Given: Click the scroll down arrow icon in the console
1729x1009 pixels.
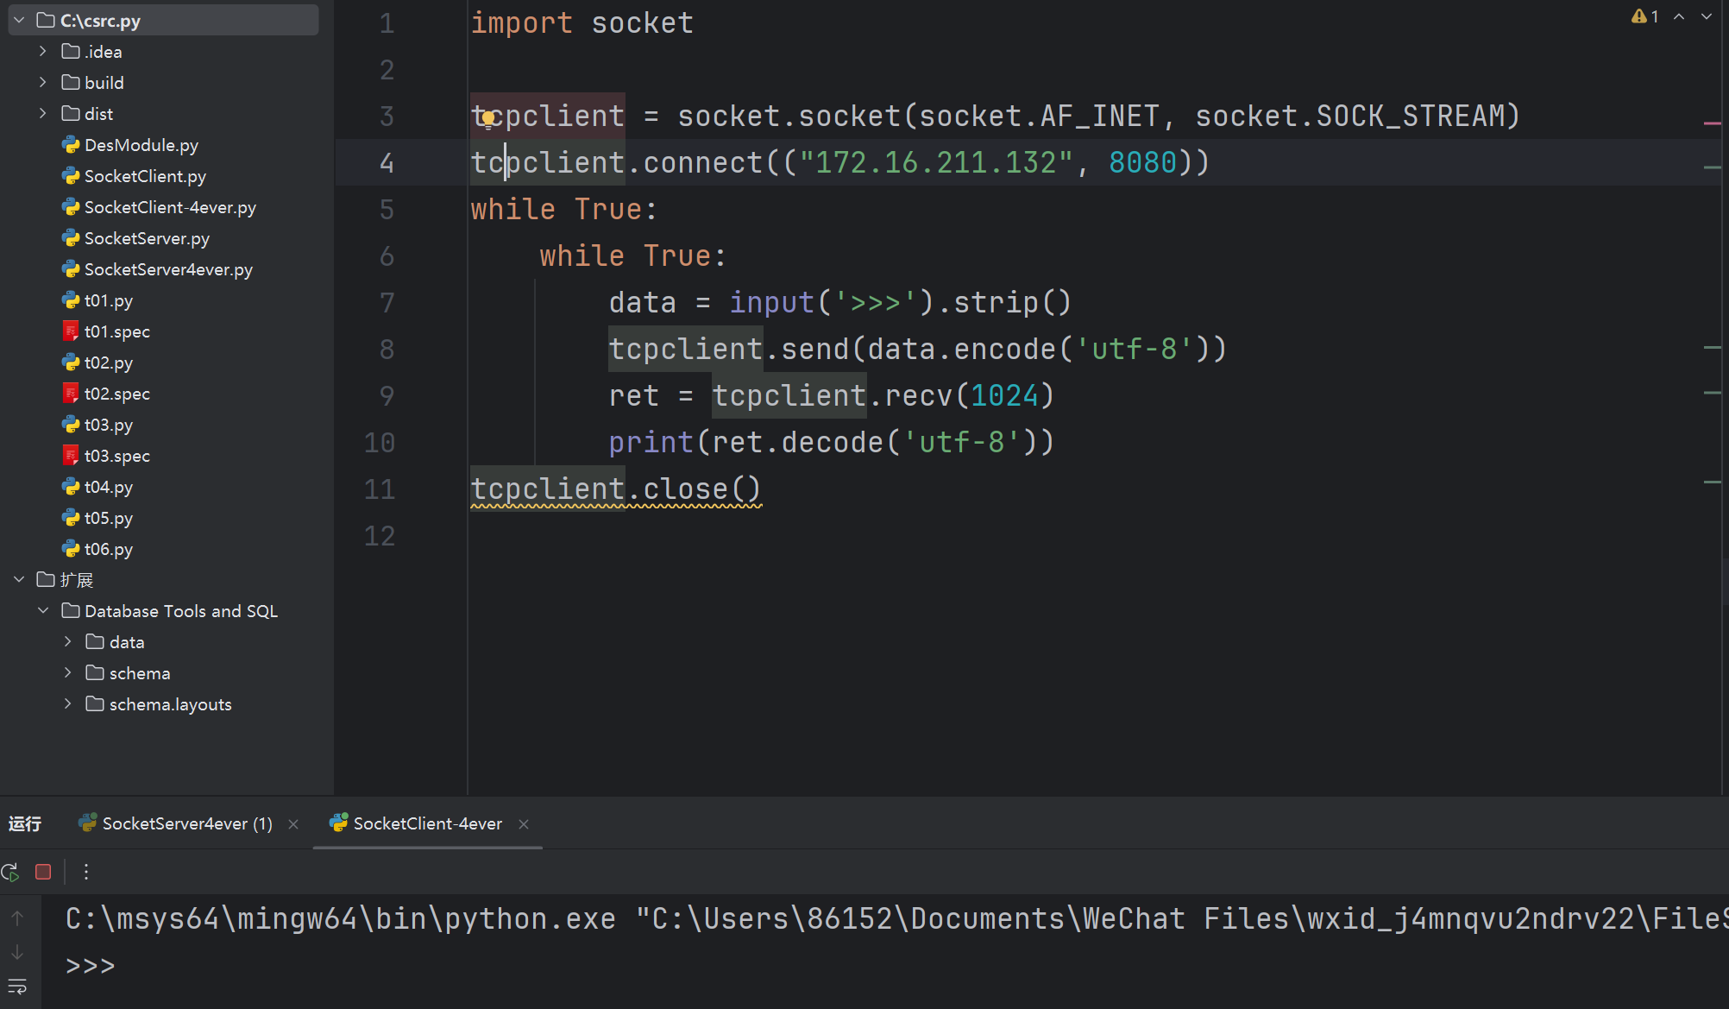Looking at the screenshot, I should tap(17, 952).
